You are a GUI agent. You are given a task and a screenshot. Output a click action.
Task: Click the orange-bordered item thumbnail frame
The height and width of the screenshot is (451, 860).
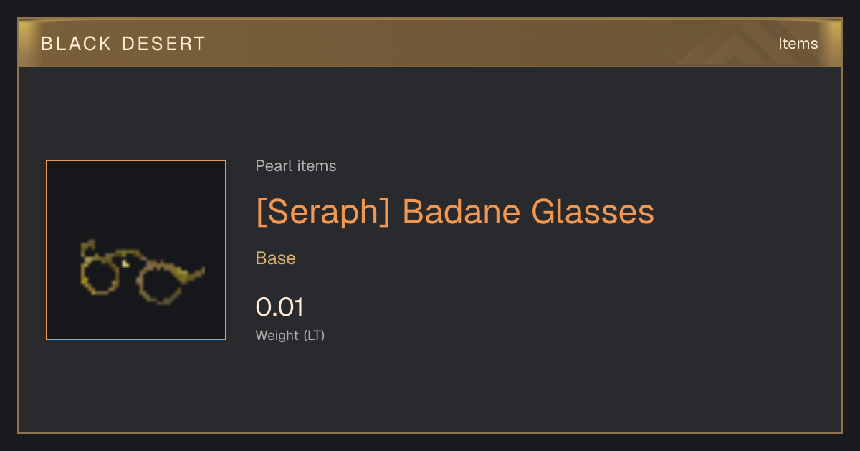pyautogui.click(x=136, y=250)
